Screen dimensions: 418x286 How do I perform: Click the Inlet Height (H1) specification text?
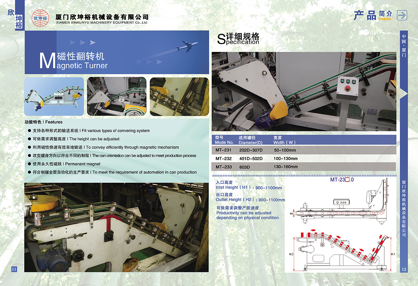coord(249,188)
